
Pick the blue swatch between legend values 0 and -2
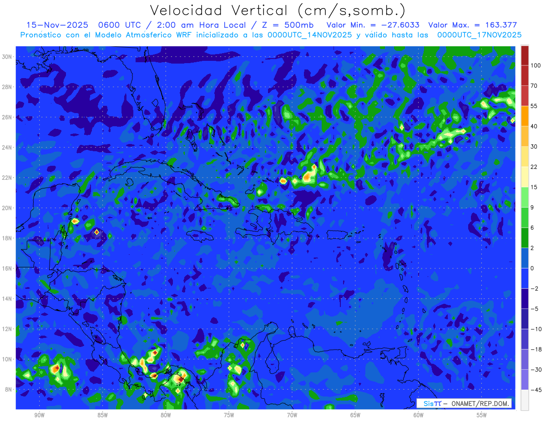coord(525,278)
